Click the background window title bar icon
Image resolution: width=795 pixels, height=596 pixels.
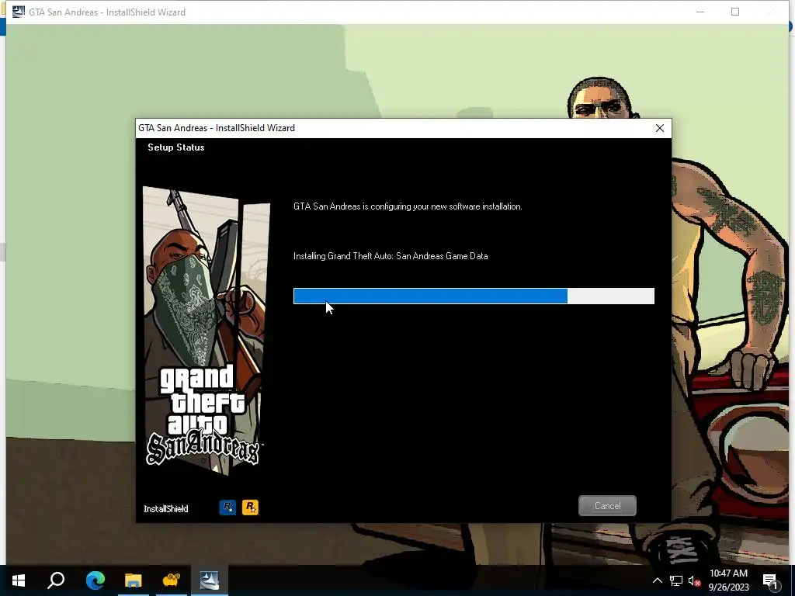[19, 12]
